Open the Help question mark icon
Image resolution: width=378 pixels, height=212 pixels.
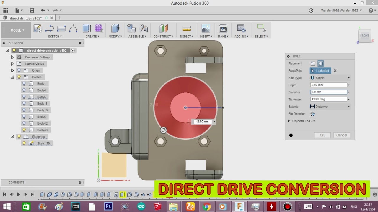click(x=371, y=10)
